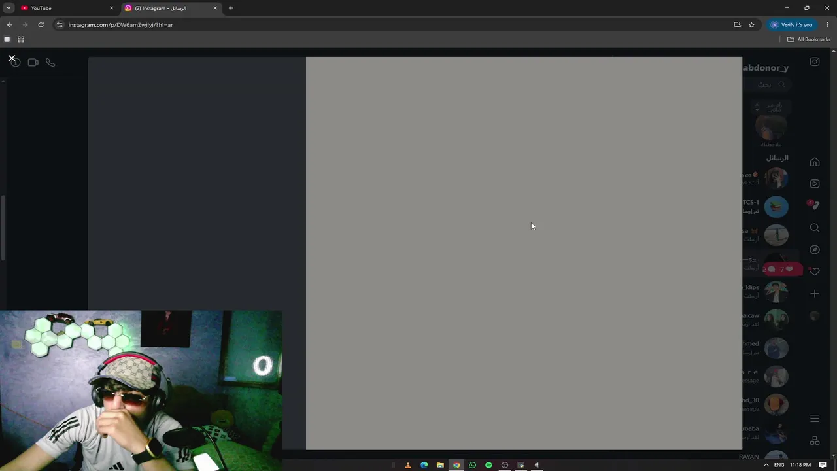Switch the ENG input language
Viewport: 837px width, 471px height.
[x=779, y=465]
